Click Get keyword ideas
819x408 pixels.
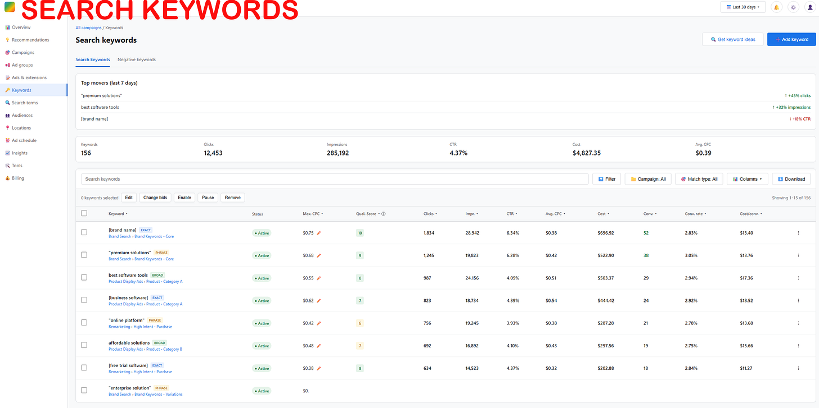[733, 39]
